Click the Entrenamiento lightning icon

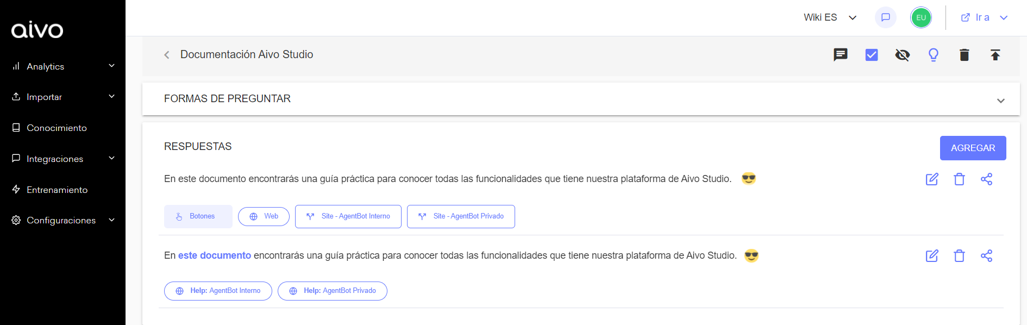[16, 189]
